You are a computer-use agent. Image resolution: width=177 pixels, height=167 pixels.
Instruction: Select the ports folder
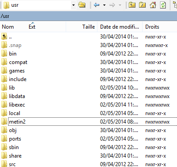[x=88, y=139]
